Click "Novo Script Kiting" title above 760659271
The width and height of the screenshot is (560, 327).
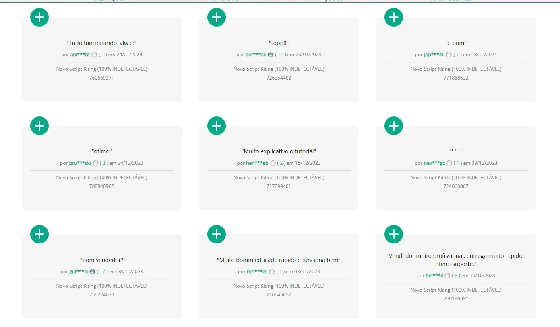101,69
